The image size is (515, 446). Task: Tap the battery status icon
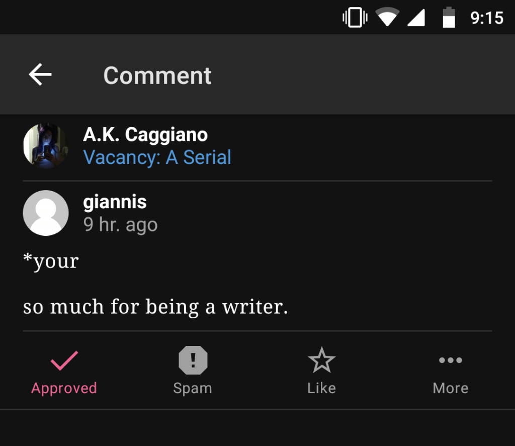449,18
